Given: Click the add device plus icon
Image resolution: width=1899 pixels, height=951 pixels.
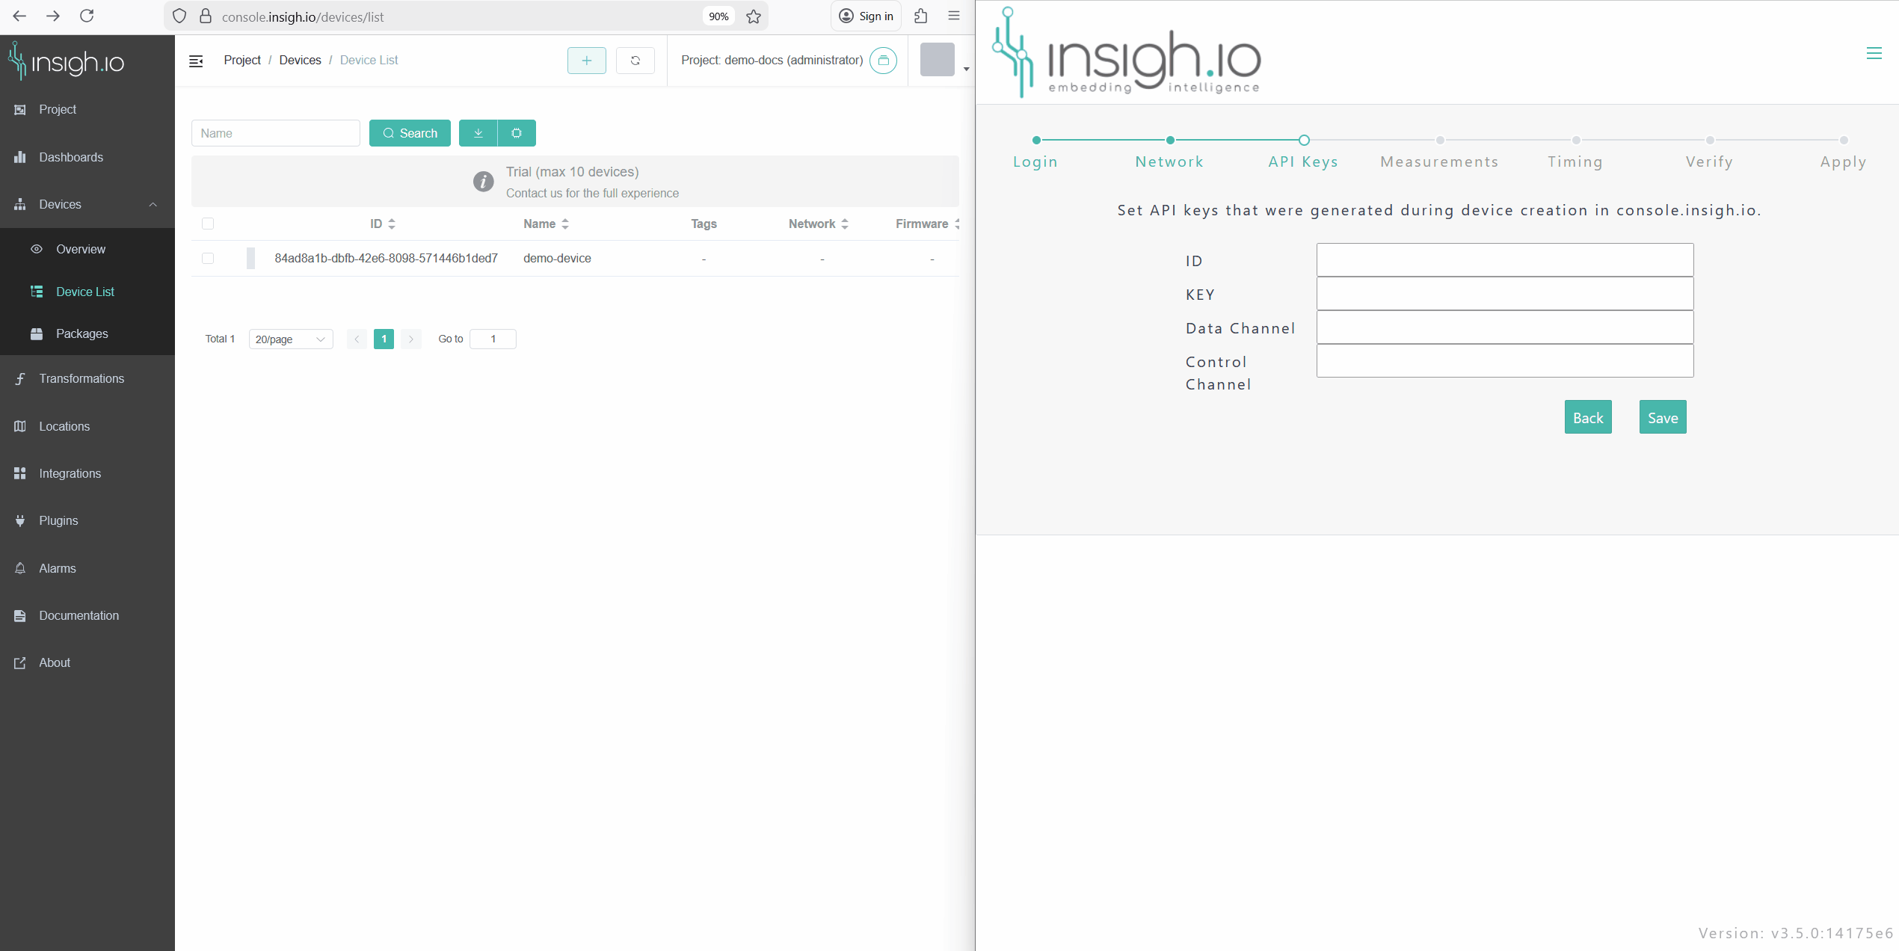Looking at the screenshot, I should tap(586, 61).
